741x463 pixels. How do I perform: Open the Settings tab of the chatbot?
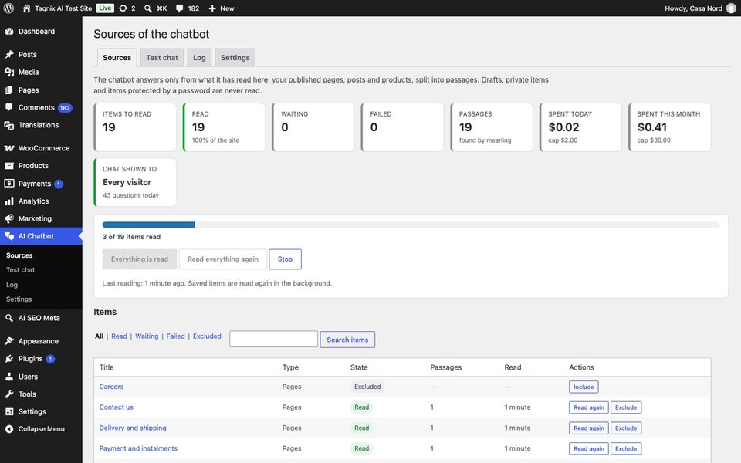235,58
